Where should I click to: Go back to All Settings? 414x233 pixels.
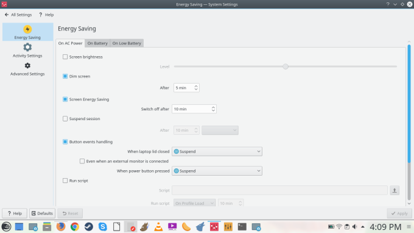tap(18, 15)
